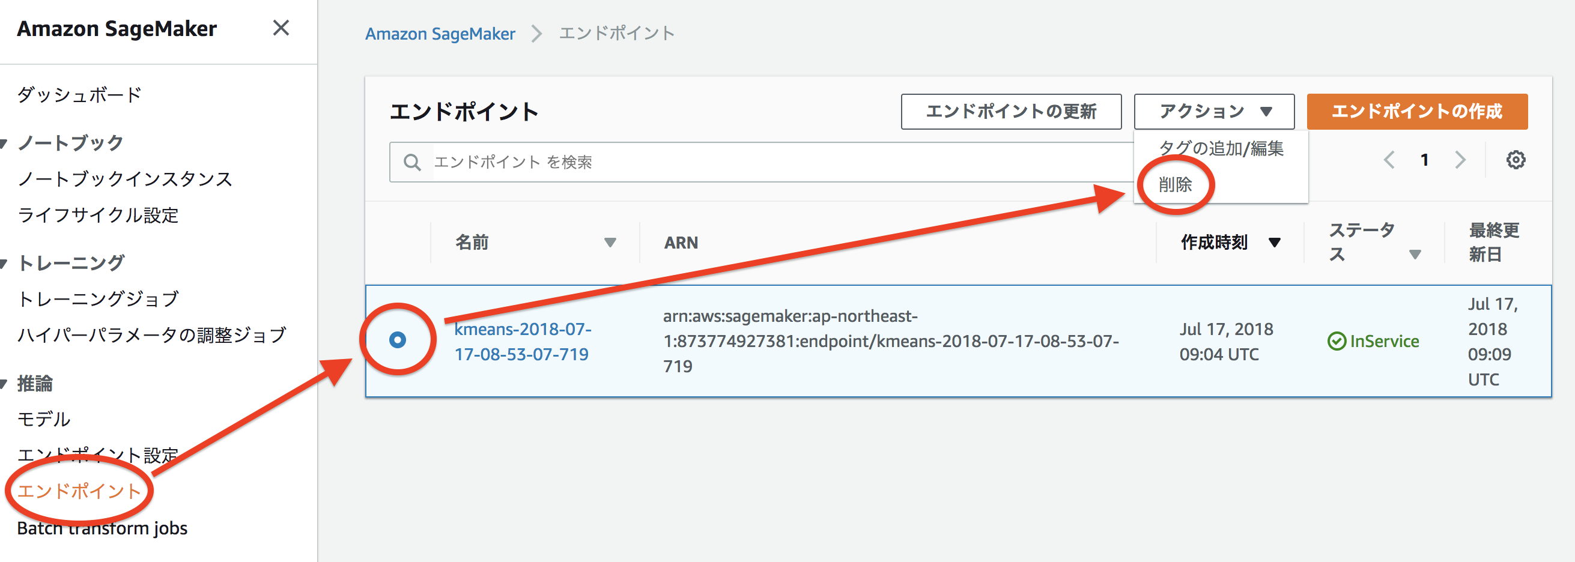Collapse the トレーニング section
Viewport: 1575px width, 562px height.
[4, 264]
